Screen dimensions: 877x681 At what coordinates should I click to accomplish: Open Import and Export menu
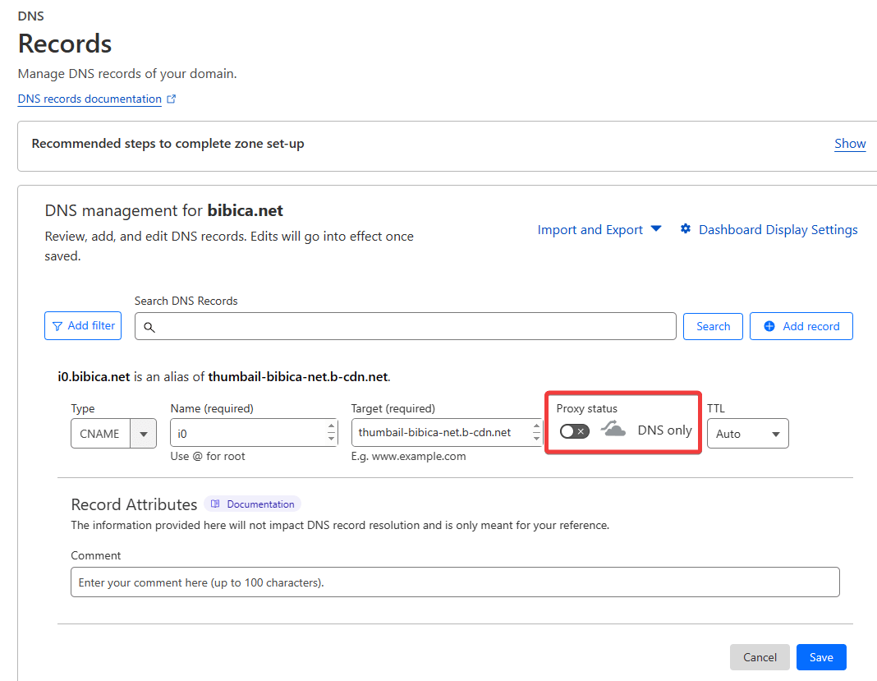pyautogui.click(x=599, y=229)
